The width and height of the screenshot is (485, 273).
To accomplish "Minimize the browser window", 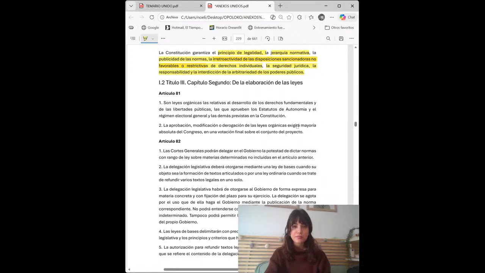I will click(x=326, y=6).
